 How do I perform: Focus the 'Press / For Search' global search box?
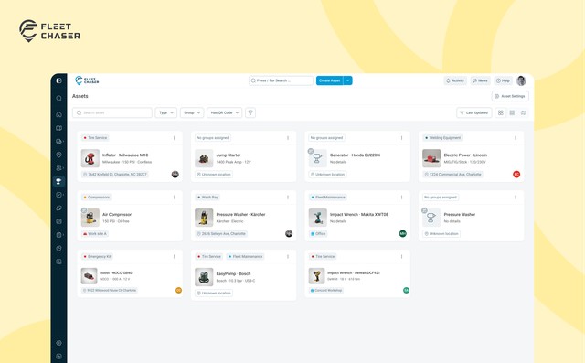[281, 80]
